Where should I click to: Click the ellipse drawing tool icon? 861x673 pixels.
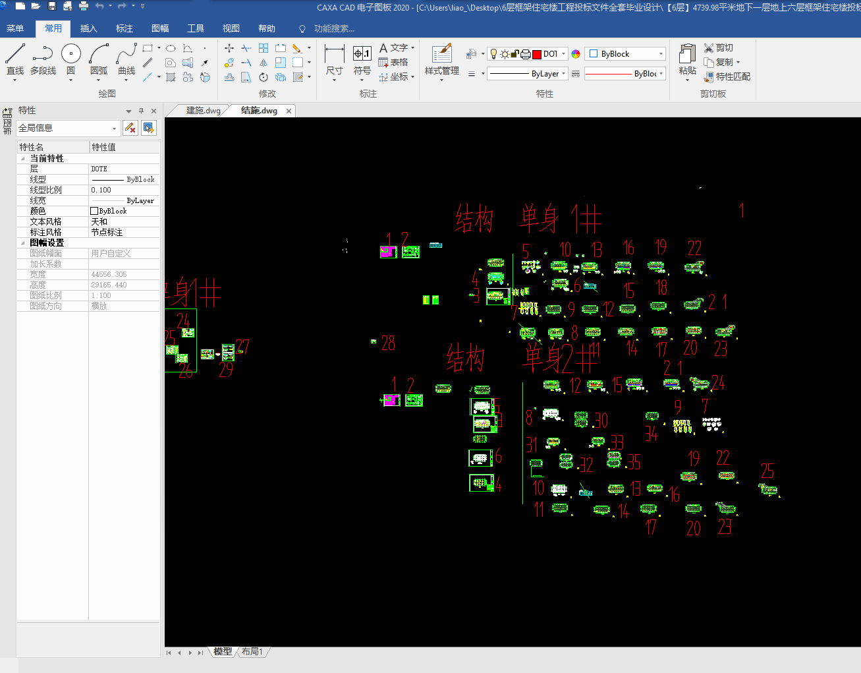pos(171,48)
